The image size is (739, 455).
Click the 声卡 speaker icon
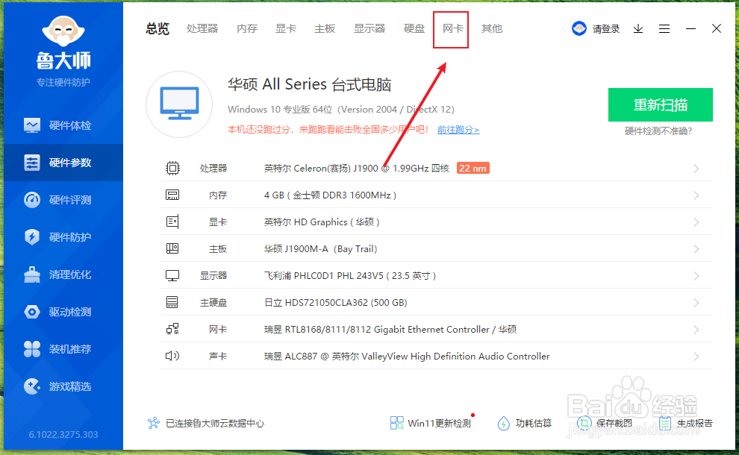coord(172,356)
